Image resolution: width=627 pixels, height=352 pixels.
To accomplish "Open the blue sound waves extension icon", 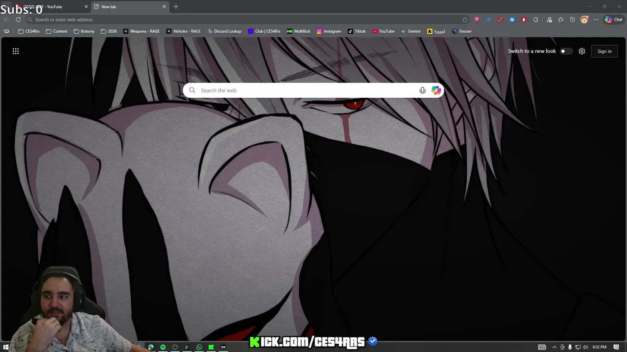I will (x=488, y=20).
